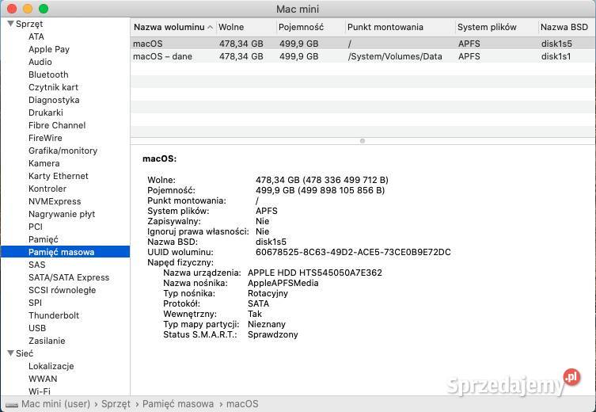Click the UUID woluminu value
Viewport: 596px width, 412px height.
(353, 252)
